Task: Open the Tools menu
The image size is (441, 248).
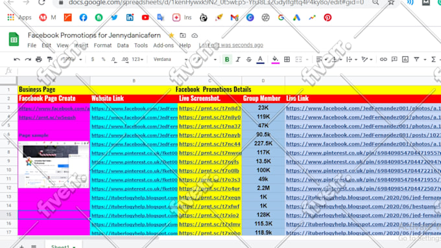Action: tap(141, 45)
